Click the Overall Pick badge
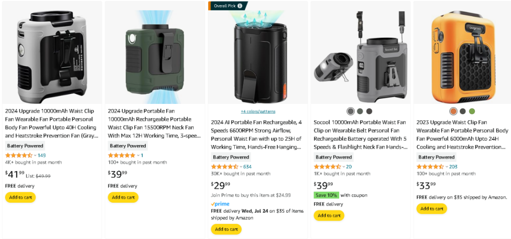 click(228, 6)
